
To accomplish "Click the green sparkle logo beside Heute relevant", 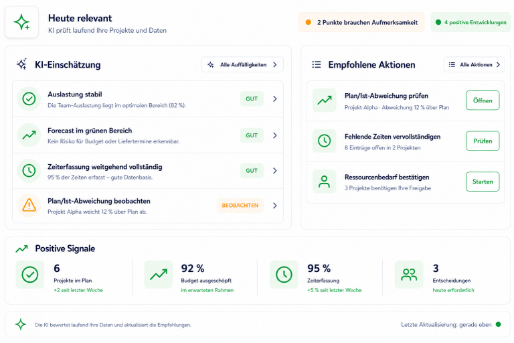I will [21, 22].
